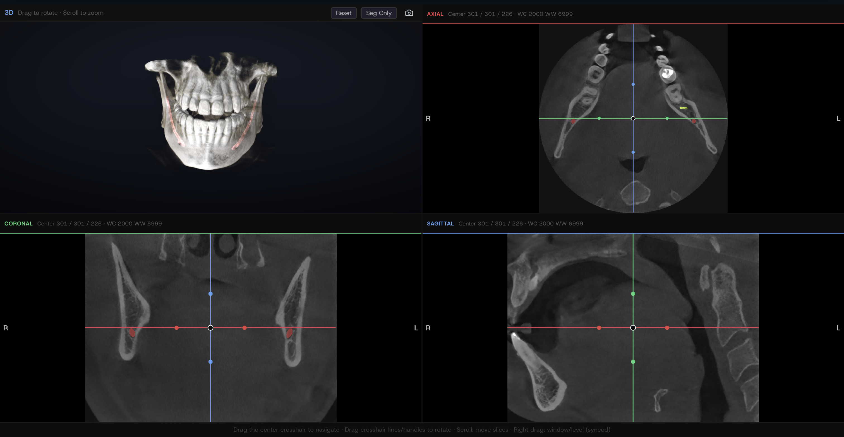
Task: Reset the 3D view
Action: tap(343, 13)
